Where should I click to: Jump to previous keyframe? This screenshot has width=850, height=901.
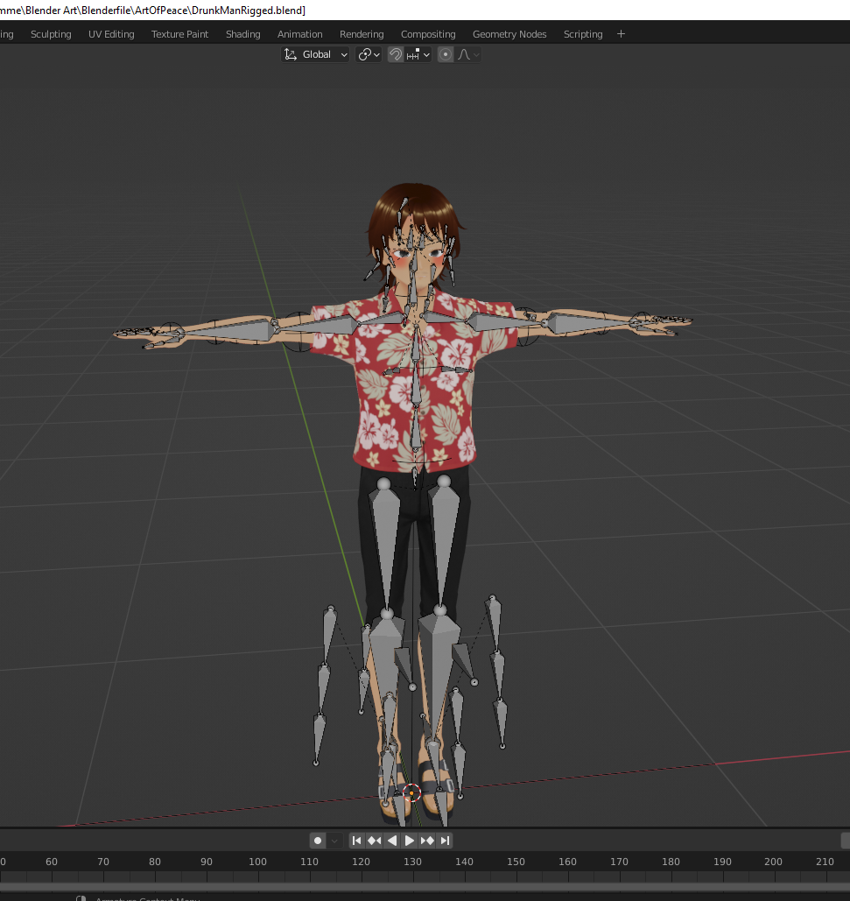[x=374, y=841]
